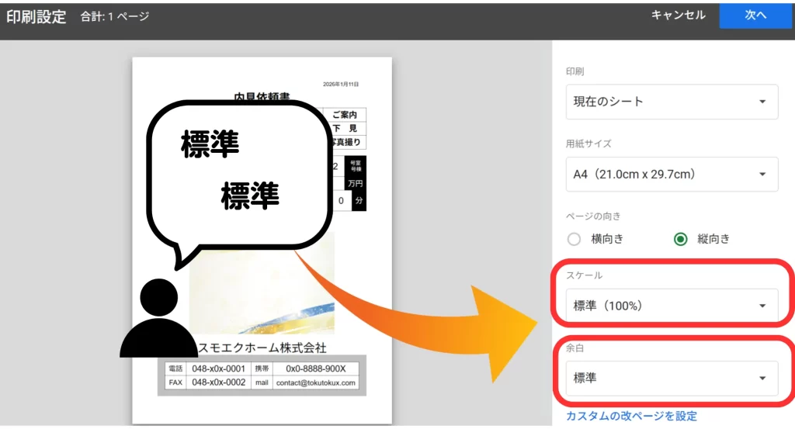Click the arrow icon on 現在のシート field
Image resolution: width=795 pixels, height=429 pixels.
[762, 102]
